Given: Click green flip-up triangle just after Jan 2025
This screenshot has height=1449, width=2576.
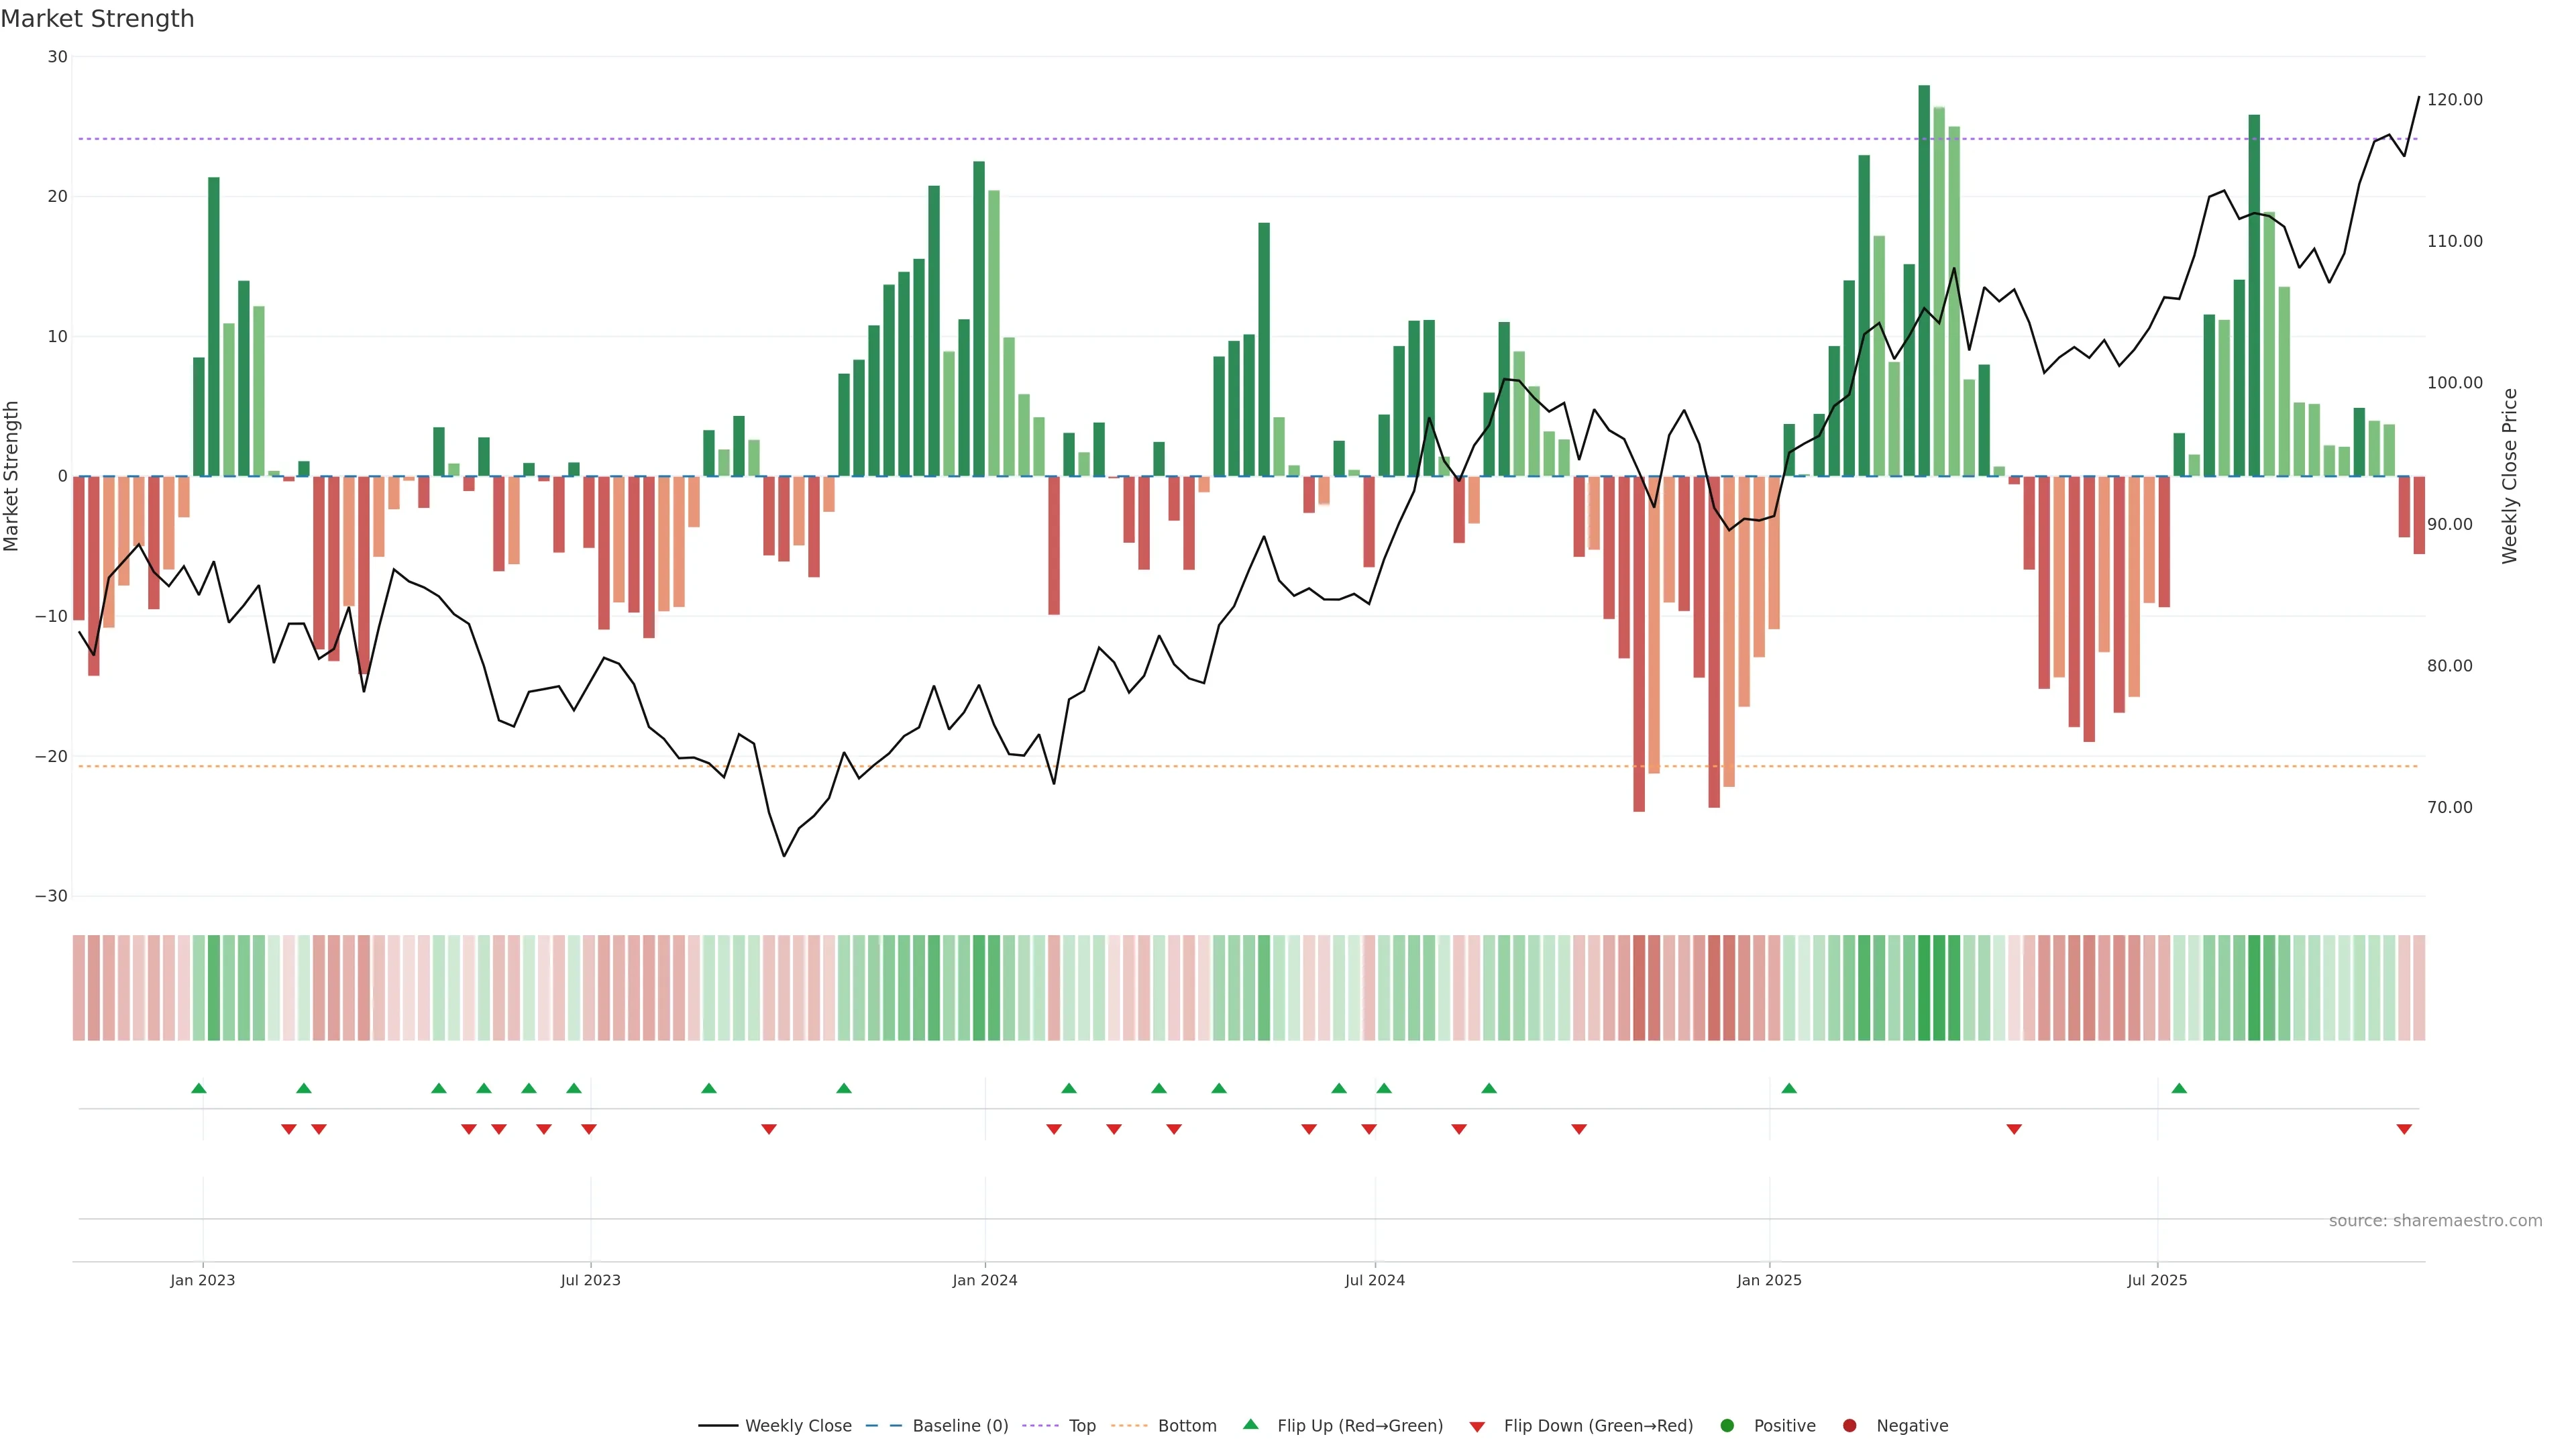Looking at the screenshot, I should pos(1789,1088).
